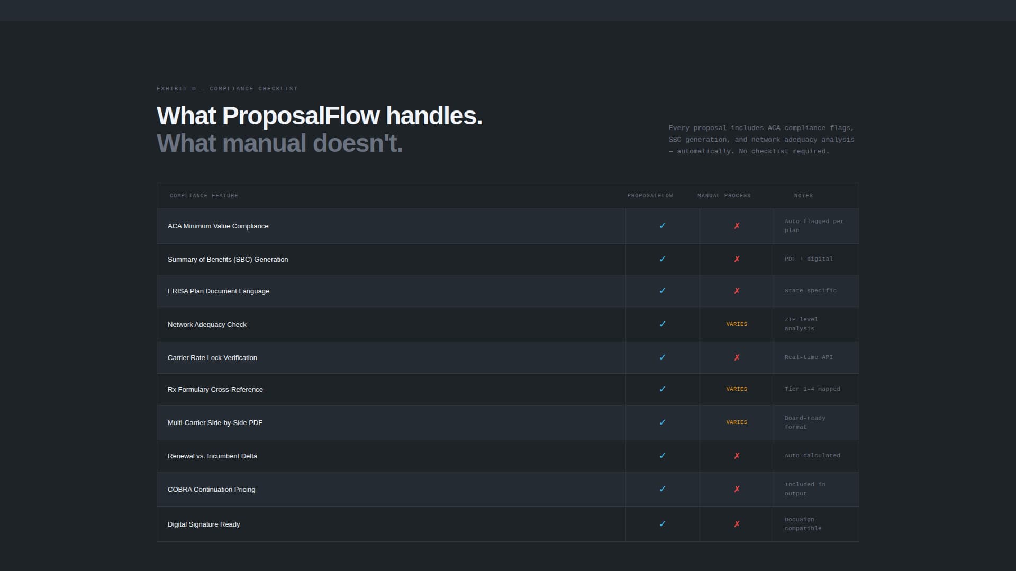Click the Manual Process X for Renewal vs. Incumbent Delta

click(x=737, y=456)
